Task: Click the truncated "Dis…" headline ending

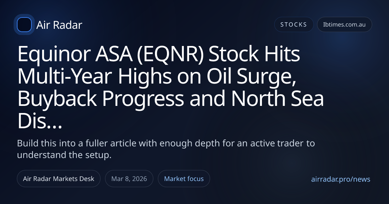Action: click(40, 120)
